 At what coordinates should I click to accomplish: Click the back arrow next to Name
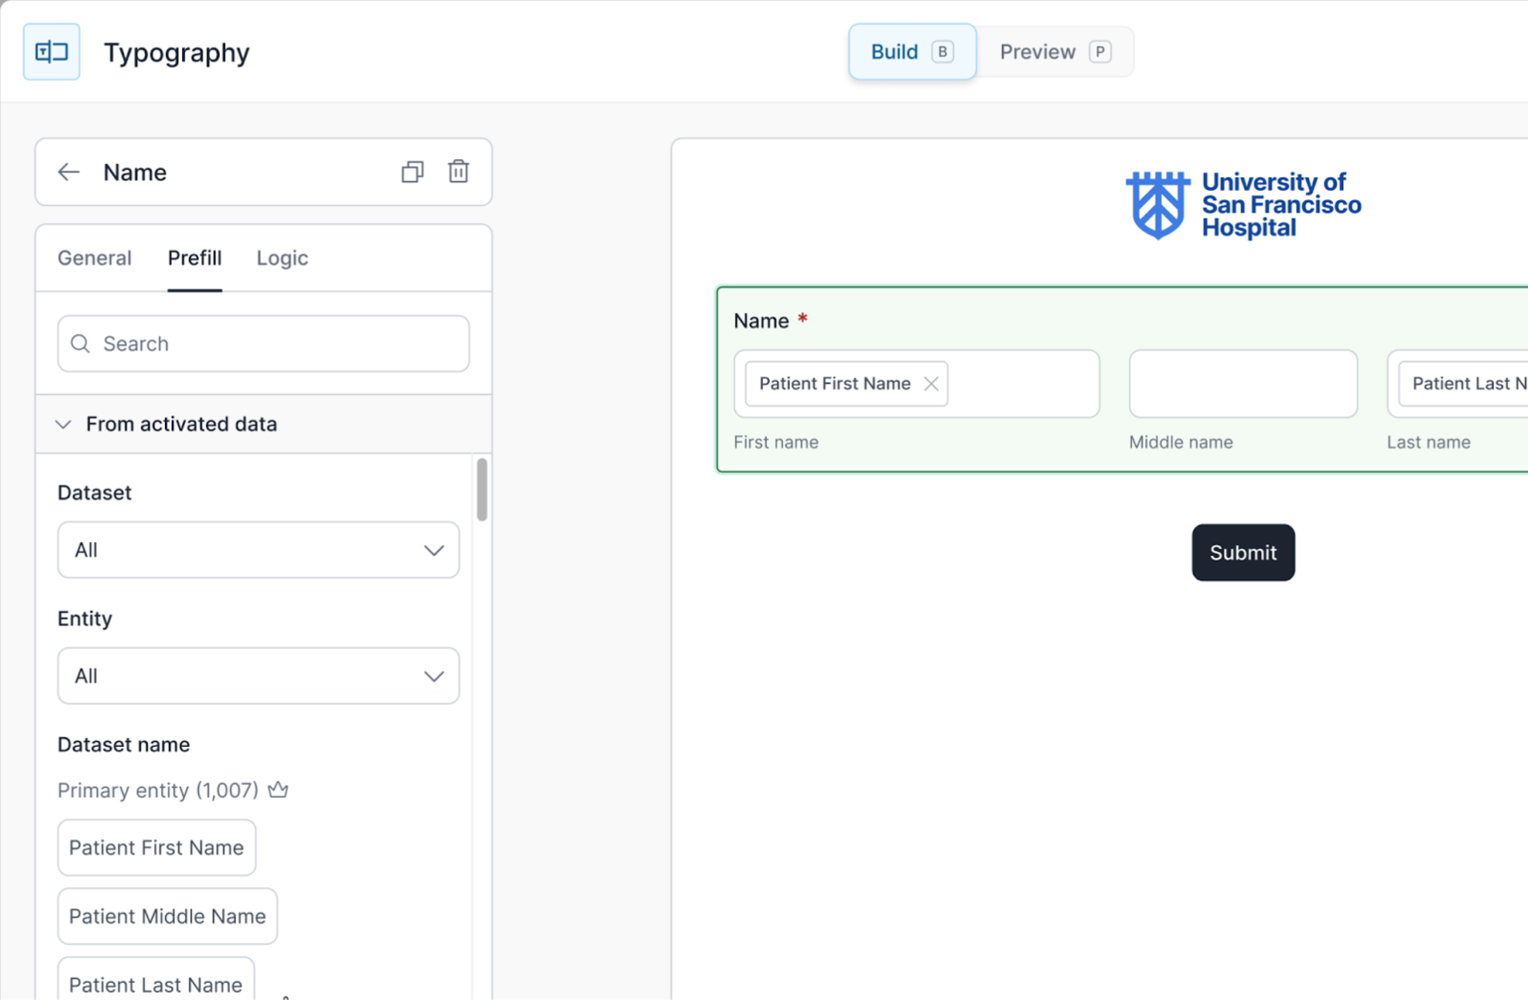69,171
